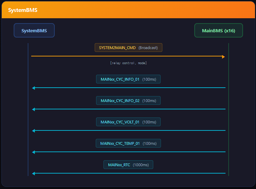This screenshot has height=189, width=256.
Task: Click the orange broadcast arrow line
Action: tap(128, 56)
